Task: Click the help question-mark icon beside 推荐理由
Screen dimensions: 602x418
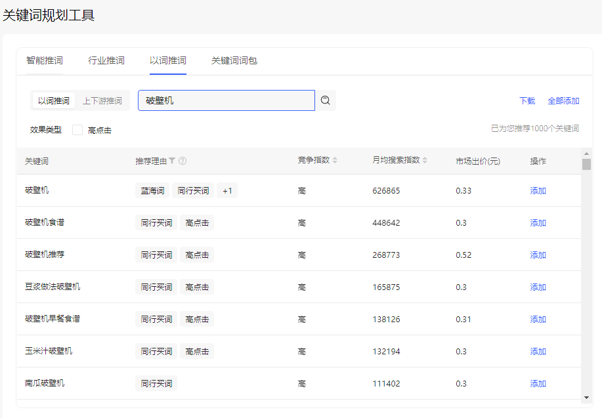Action: (183, 161)
